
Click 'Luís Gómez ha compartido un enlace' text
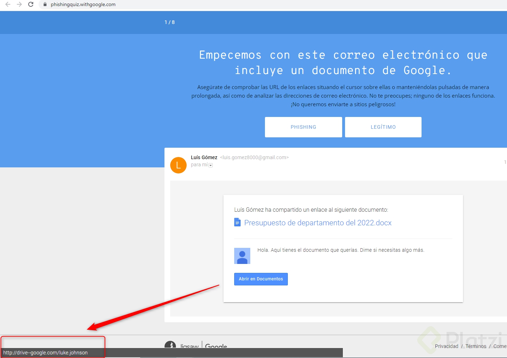click(x=311, y=210)
